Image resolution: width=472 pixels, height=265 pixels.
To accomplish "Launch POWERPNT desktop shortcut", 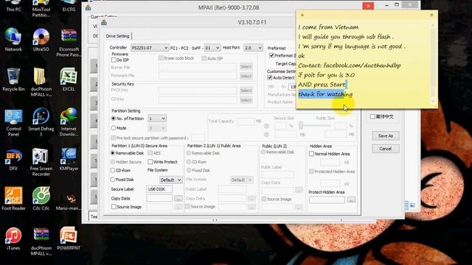I will click(69, 239).
